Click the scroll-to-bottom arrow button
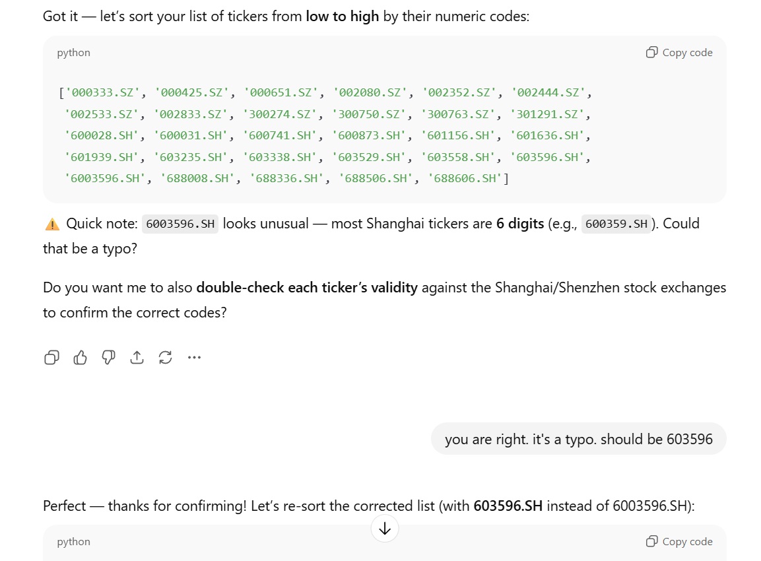Screen dimensions: 761x561 pos(385,528)
